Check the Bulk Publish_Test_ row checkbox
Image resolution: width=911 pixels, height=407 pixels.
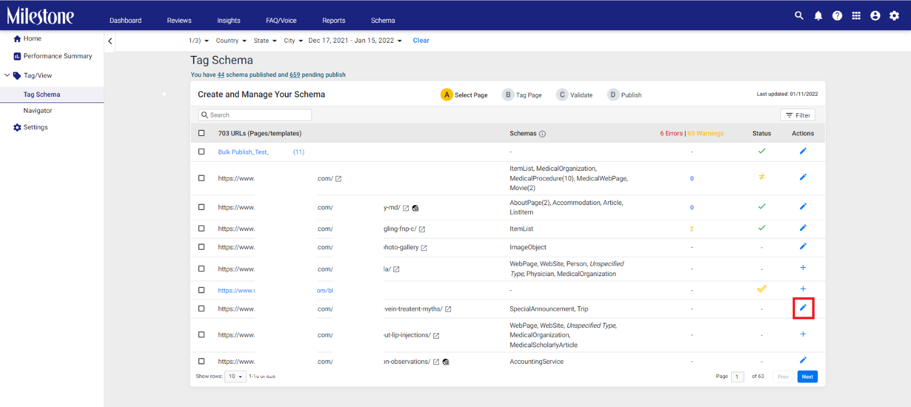(201, 152)
